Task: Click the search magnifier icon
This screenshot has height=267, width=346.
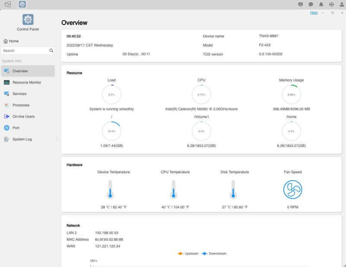Action: [51, 51]
